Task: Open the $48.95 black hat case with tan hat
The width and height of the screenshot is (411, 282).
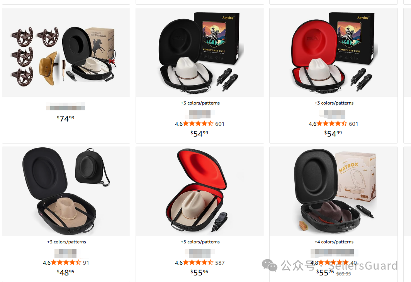Action: click(x=66, y=191)
